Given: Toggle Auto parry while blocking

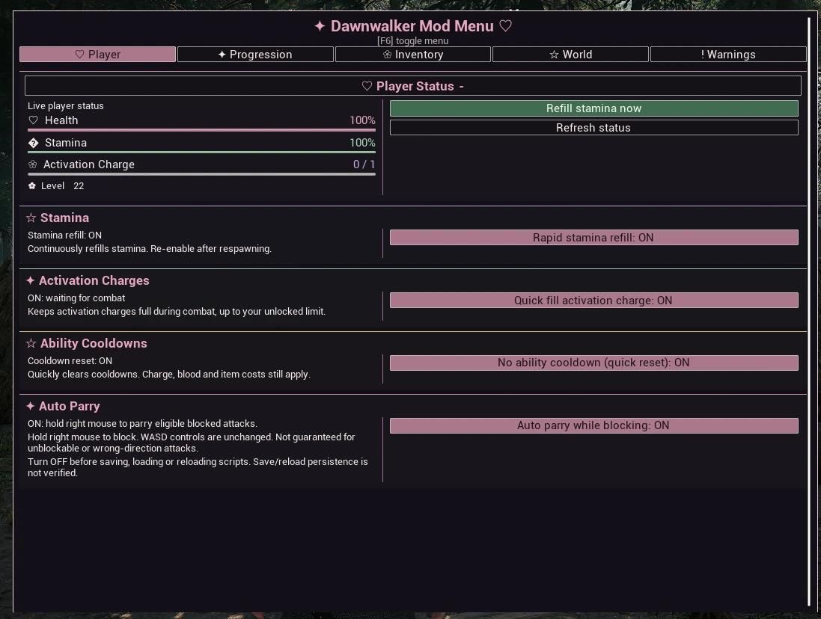Looking at the screenshot, I should coord(593,425).
